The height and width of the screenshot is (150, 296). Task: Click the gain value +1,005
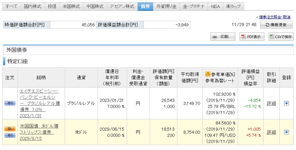[x=254, y=129]
